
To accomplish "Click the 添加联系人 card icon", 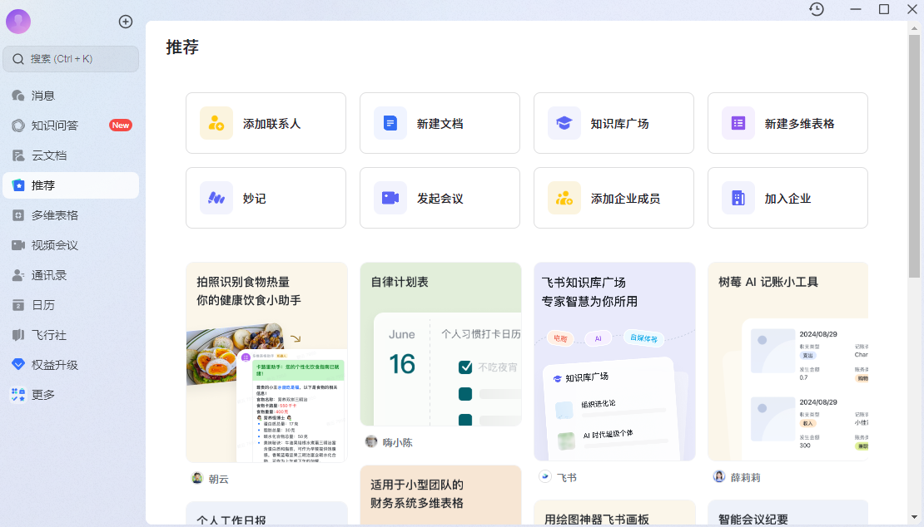I will click(216, 123).
